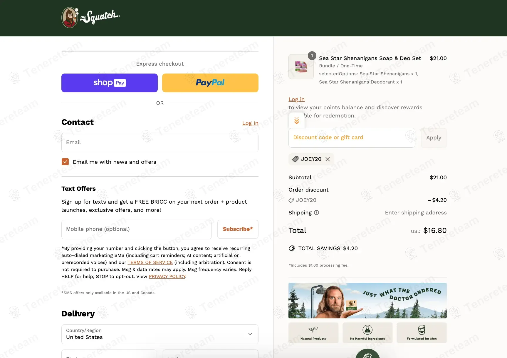
Task: Uncheck Email me with news and offers
Action: (65, 162)
